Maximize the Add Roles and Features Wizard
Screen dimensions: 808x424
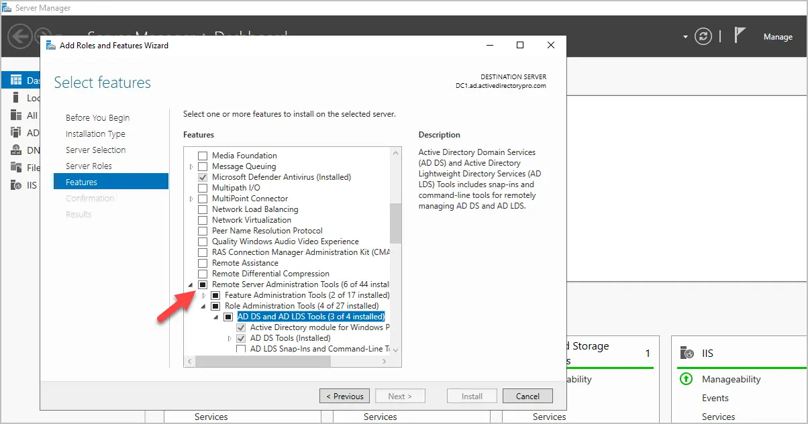[520, 46]
